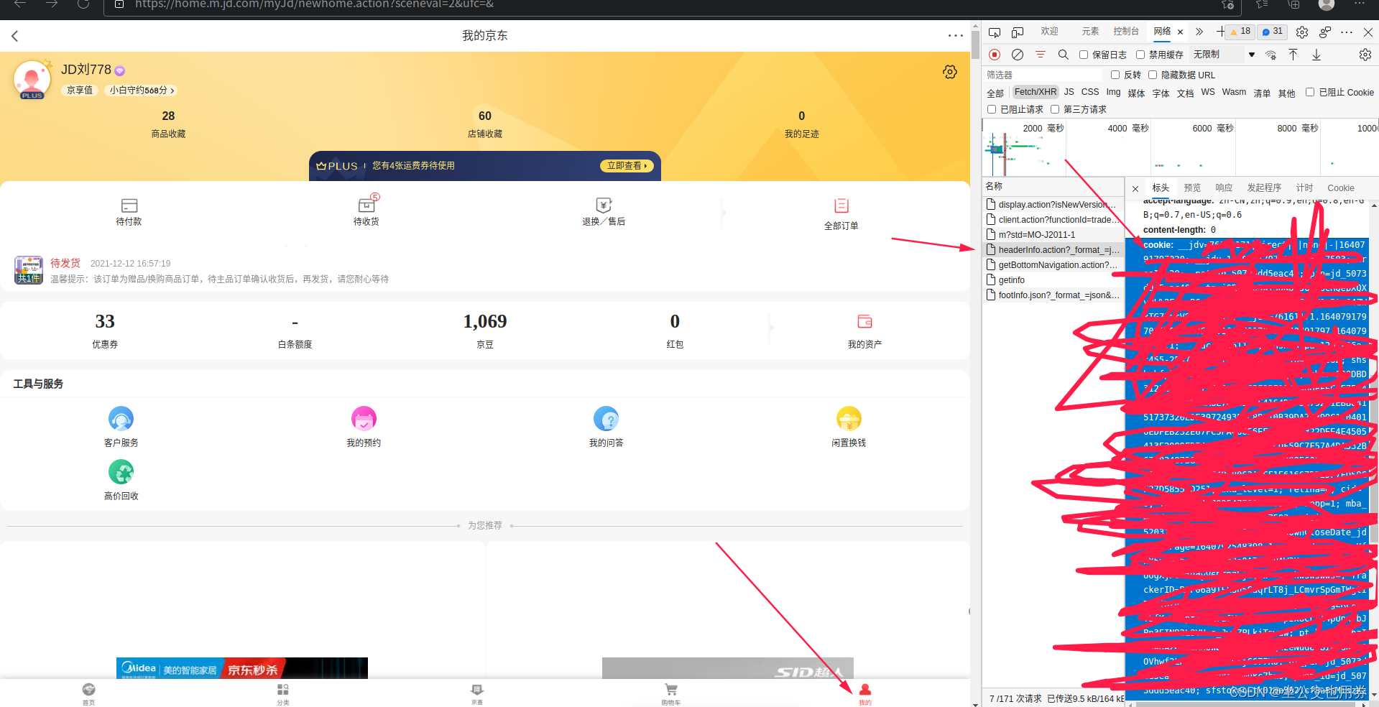1379x707 pixels.
Task: Switch to 元素 DevTools tab
Action: (x=1090, y=32)
